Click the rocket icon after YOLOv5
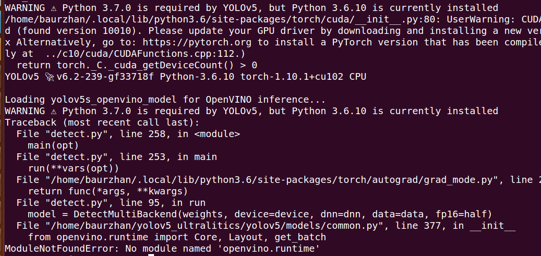541x256 pixels. point(50,77)
